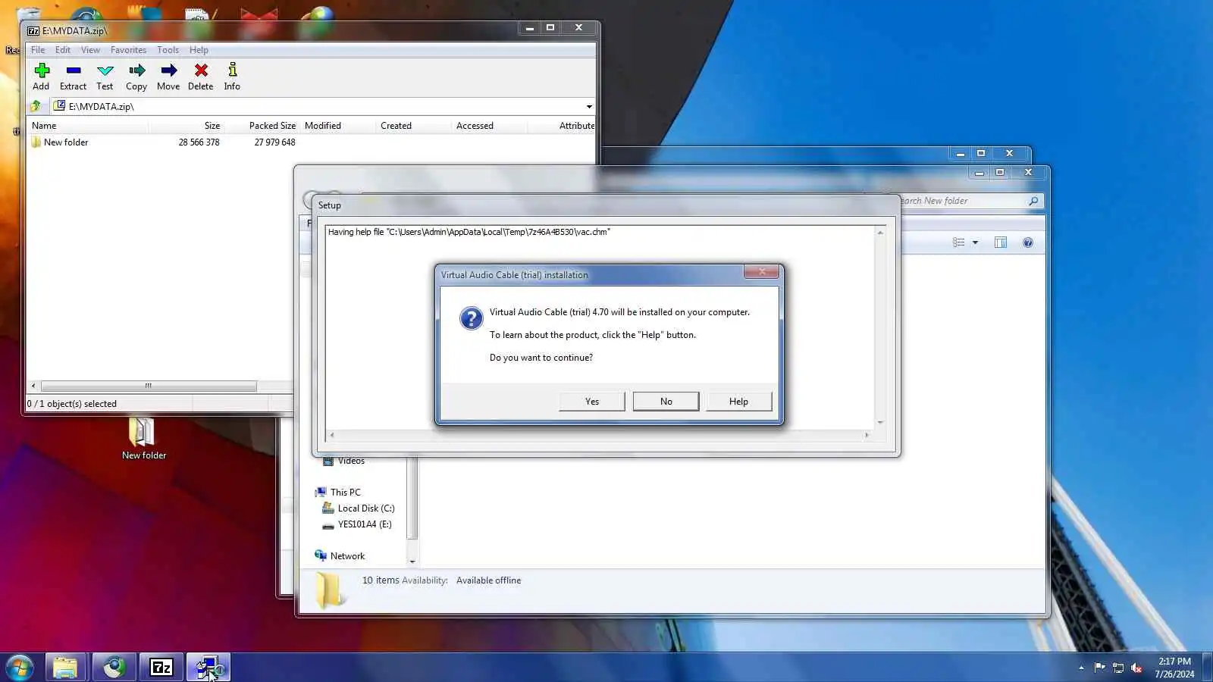Open the 7-Zip File menu
Image resolution: width=1213 pixels, height=682 pixels.
(x=38, y=50)
